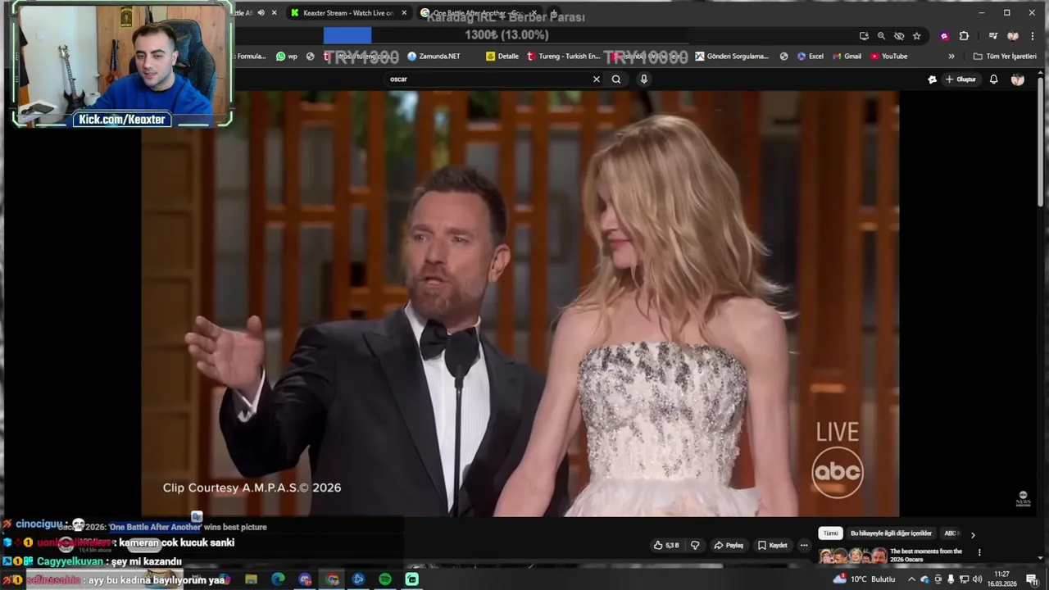Open the YouTube bookmark
This screenshot has height=590, width=1049.
[x=888, y=57]
